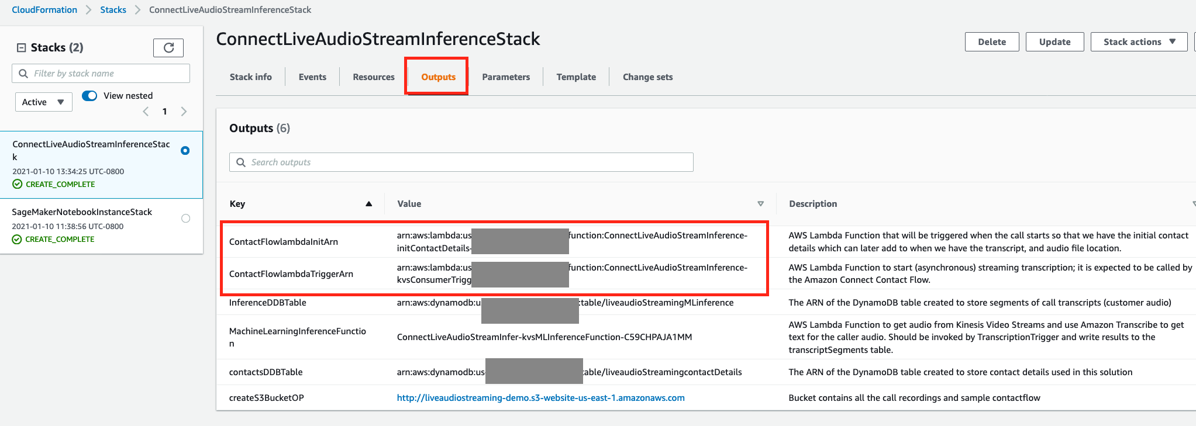The width and height of the screenshot is (1196, 426).
Task: Select ContactFlowlambdaInitArn key cell
Action: point(284,242)
